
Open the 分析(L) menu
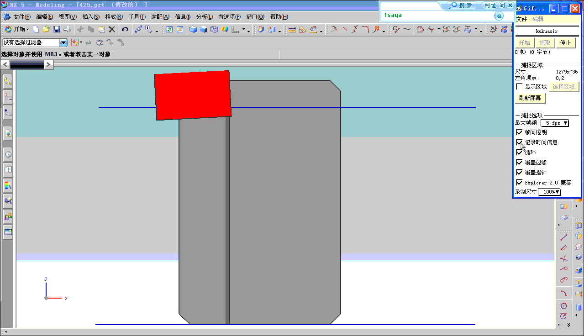[x=205, y=17]
